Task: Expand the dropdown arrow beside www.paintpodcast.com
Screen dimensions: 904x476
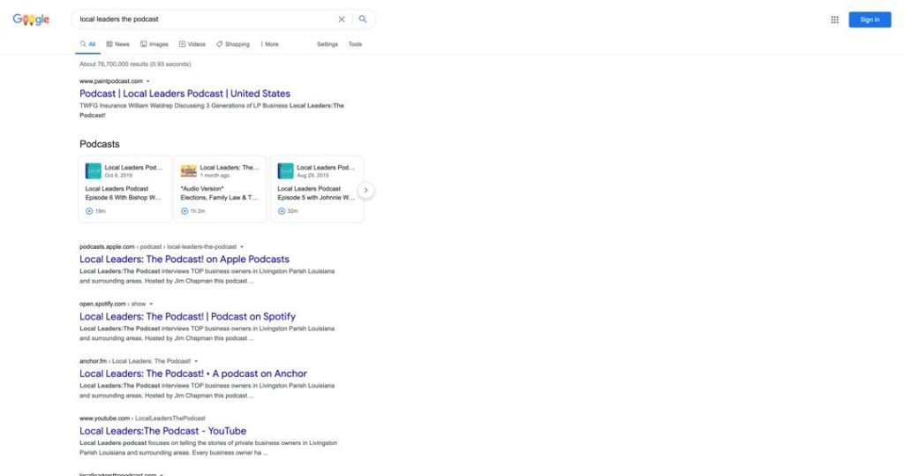Action: (x=148, y=81)
